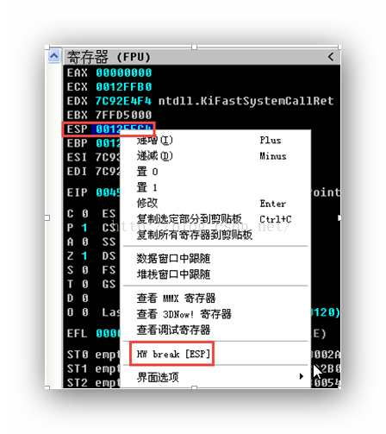
Task: Toggle the D flag value
Action: (84, 299)
